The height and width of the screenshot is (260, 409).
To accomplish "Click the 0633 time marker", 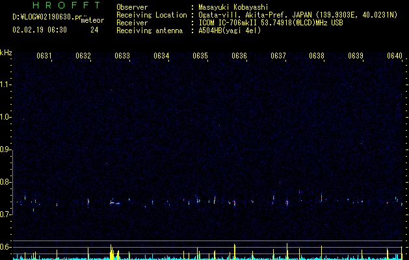I will click(122, 56).
